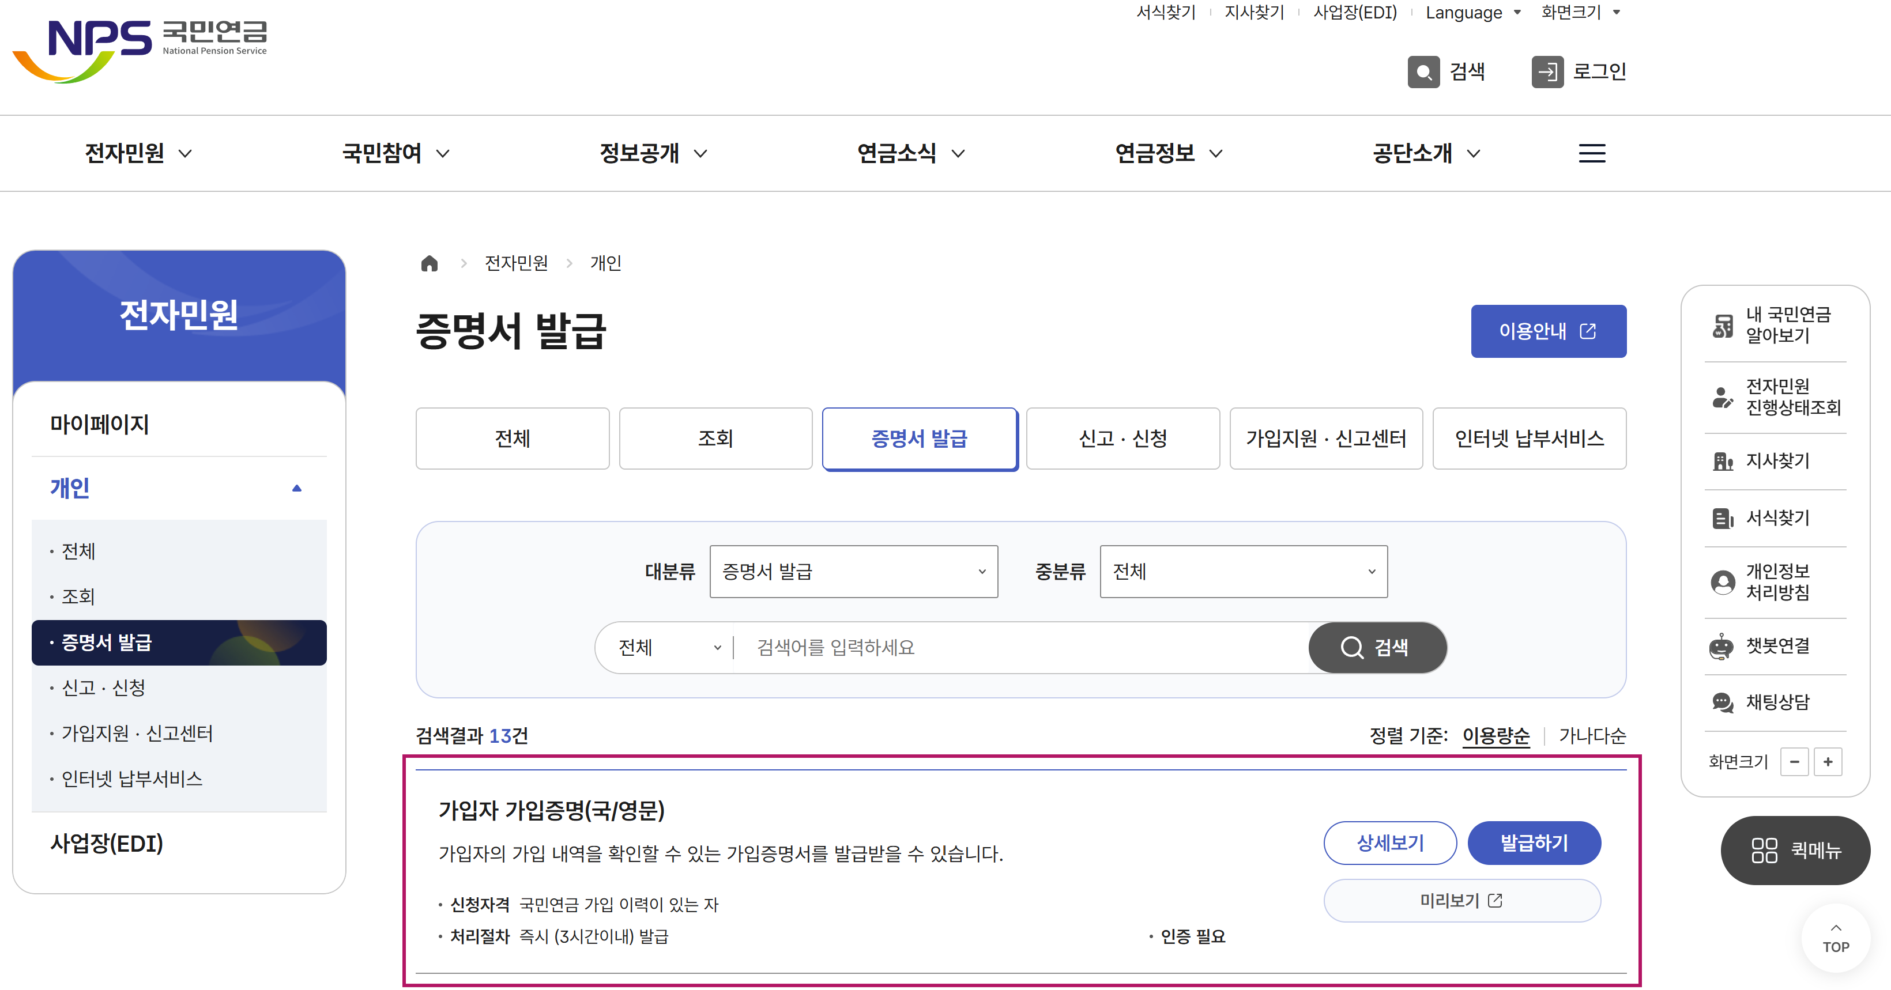Select the 인터넷 납부서비스 category tab
Image resolution: width=1891 pixels, height=990 pixels.
pos(1529,438)
